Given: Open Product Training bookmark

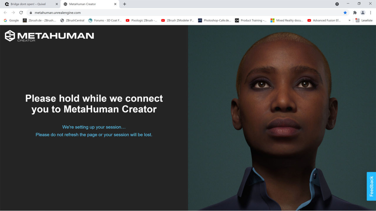Looking at the screenshot, I should 251,21.
